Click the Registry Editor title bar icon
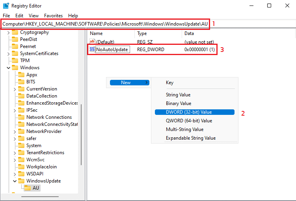This screenshot has width=296, height=201. [x=6, y=6]
